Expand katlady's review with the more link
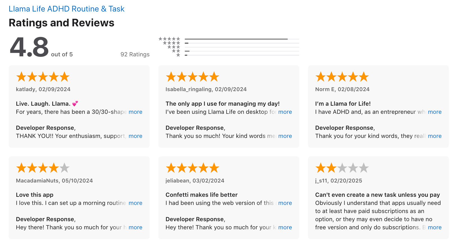Image resolution: width=461 pixels, height=245 pixels. [x=135, y=112]
